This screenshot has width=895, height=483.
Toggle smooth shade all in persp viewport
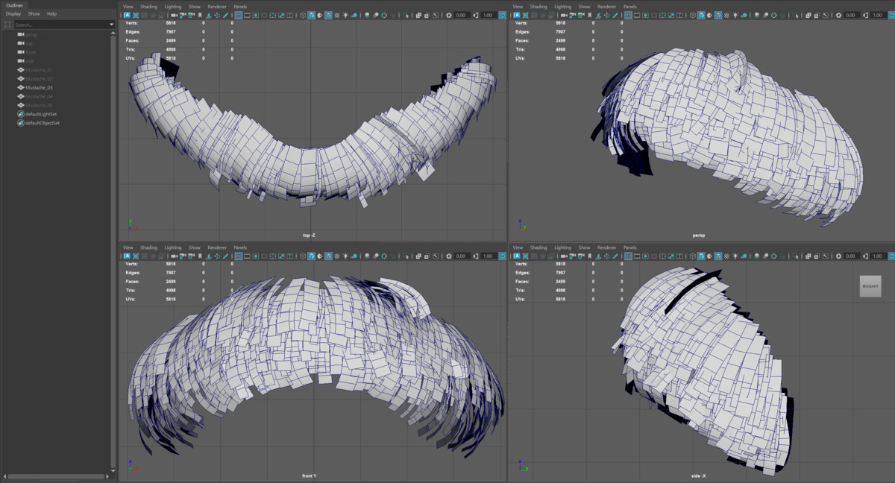[x=701, y=15]
